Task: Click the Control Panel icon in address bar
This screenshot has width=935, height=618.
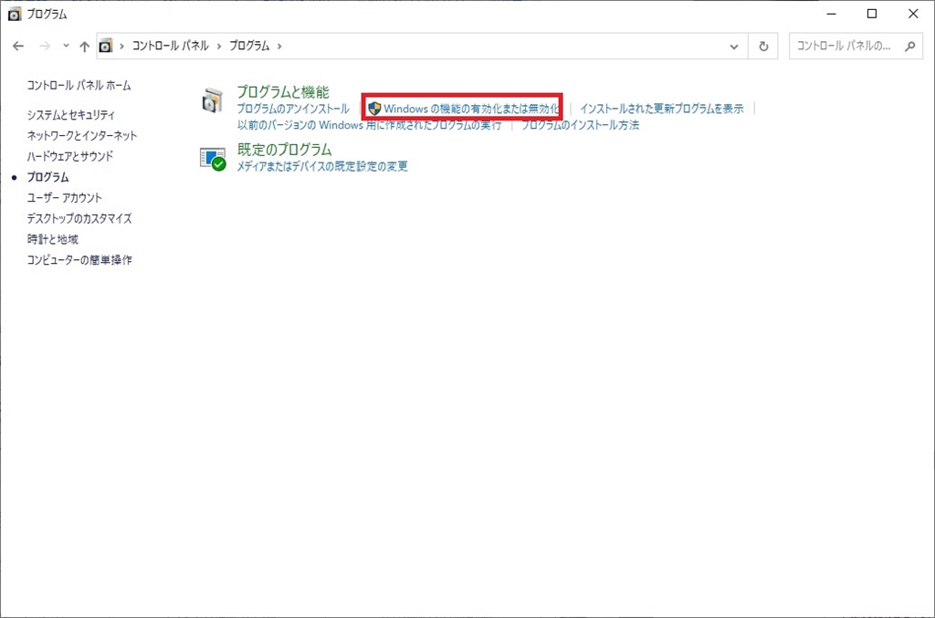Action: [x=106, y=46]
